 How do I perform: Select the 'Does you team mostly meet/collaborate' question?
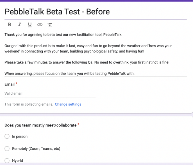point(40,125)
